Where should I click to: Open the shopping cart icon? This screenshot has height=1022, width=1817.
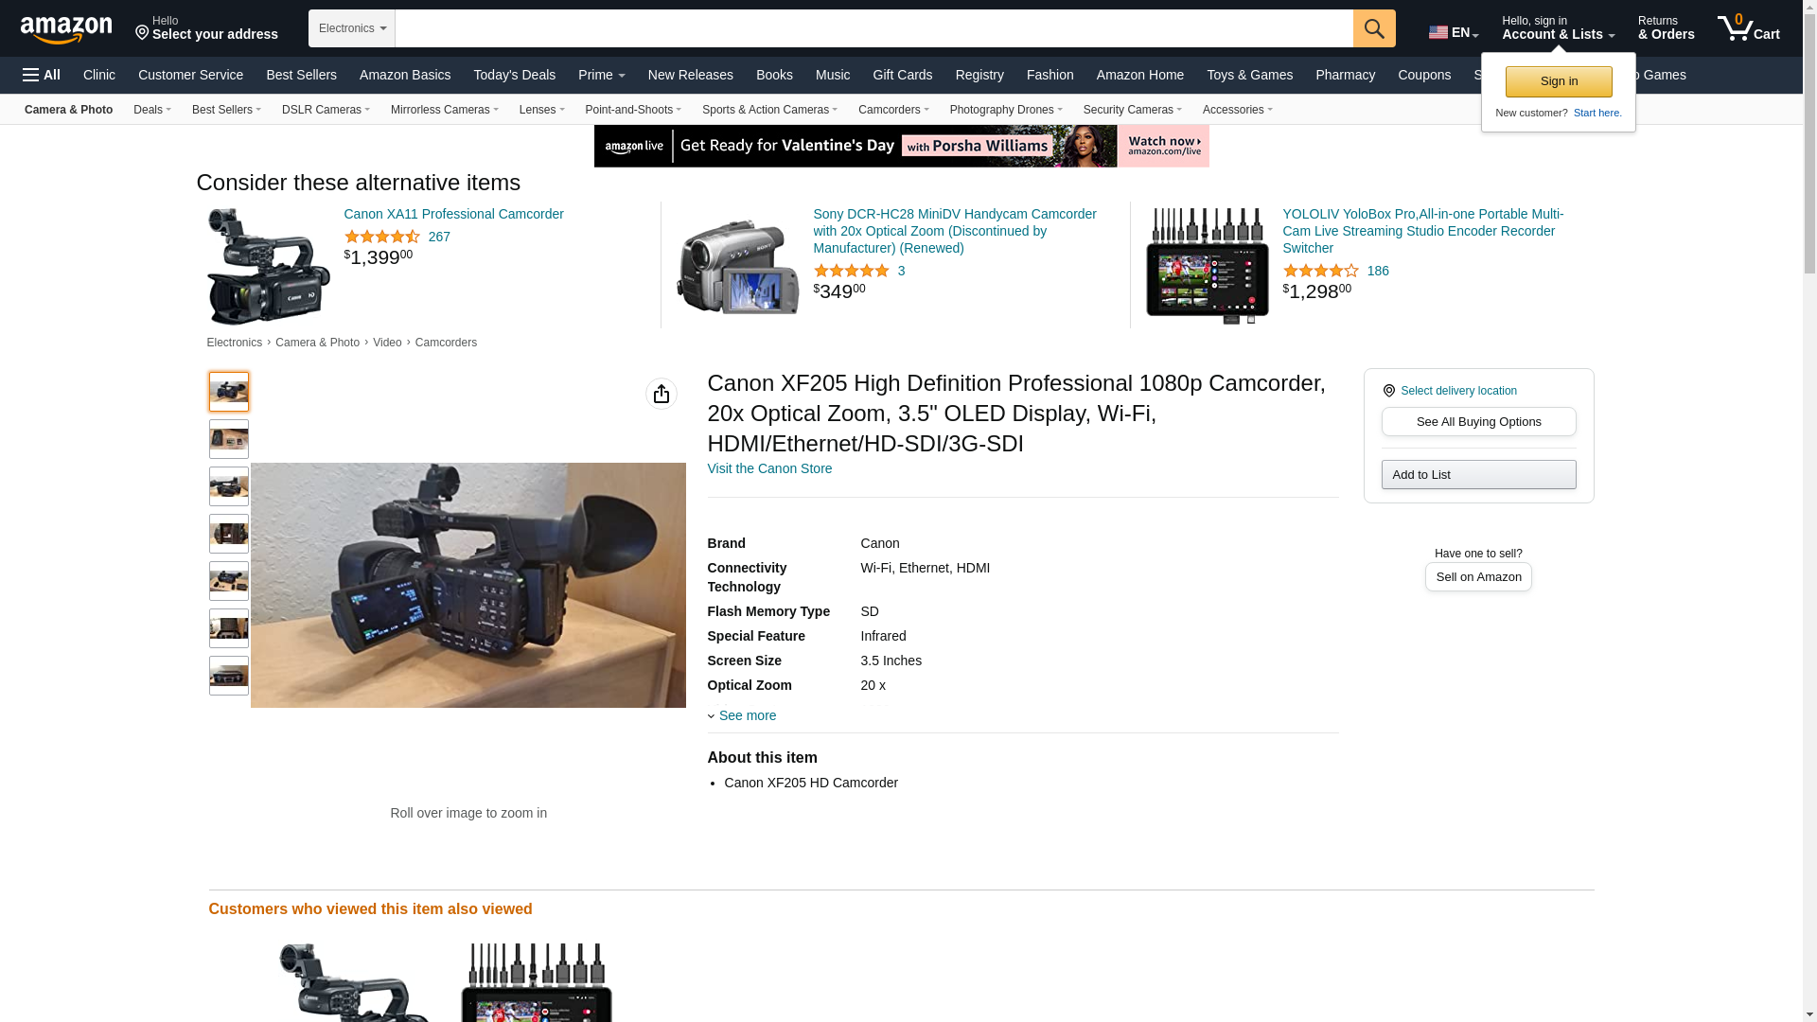click(x=1748, y=28)
